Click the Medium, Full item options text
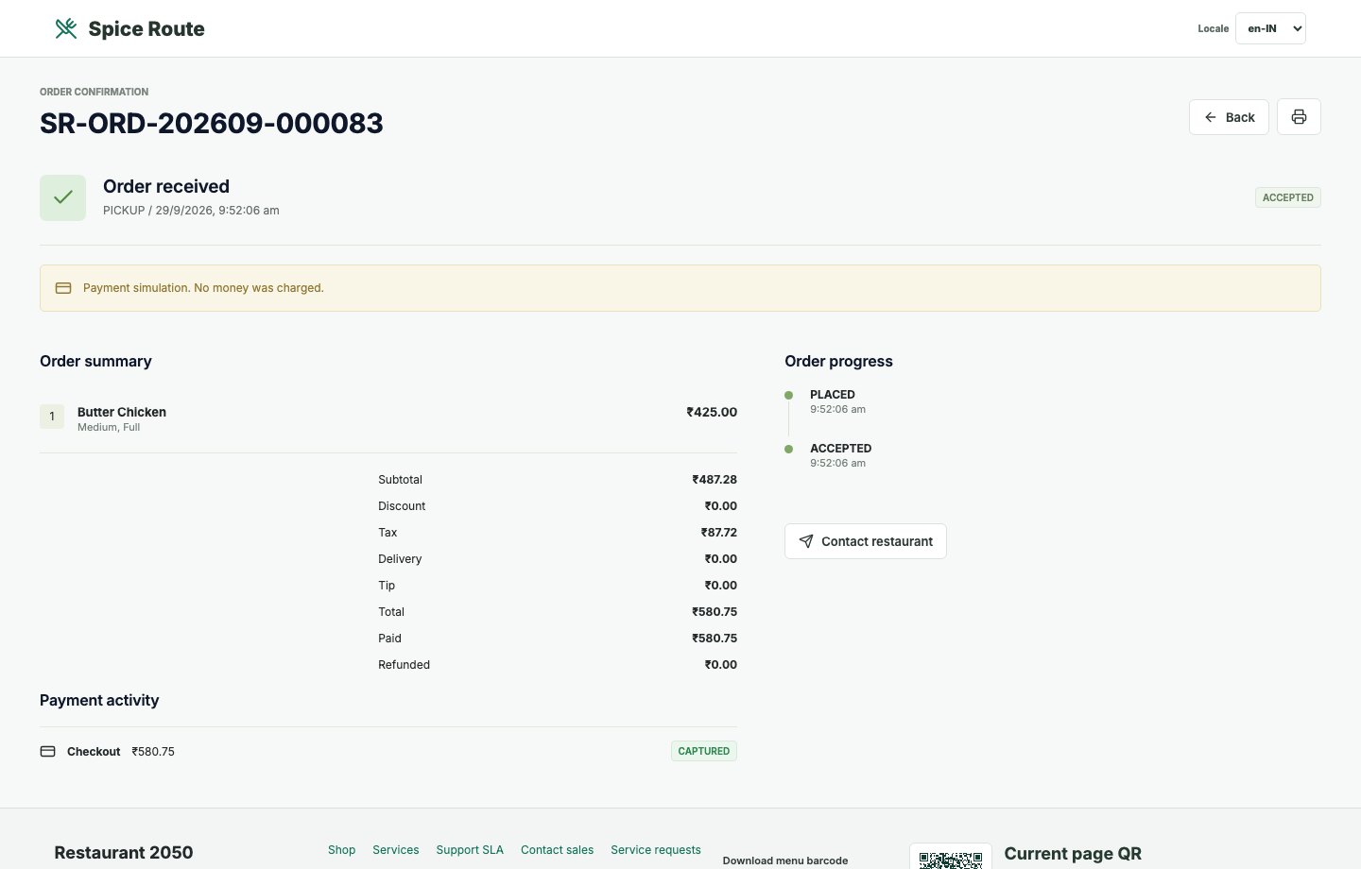This screenshot has width=1361, height=869. pyautogui.click(x=109, y=428)
